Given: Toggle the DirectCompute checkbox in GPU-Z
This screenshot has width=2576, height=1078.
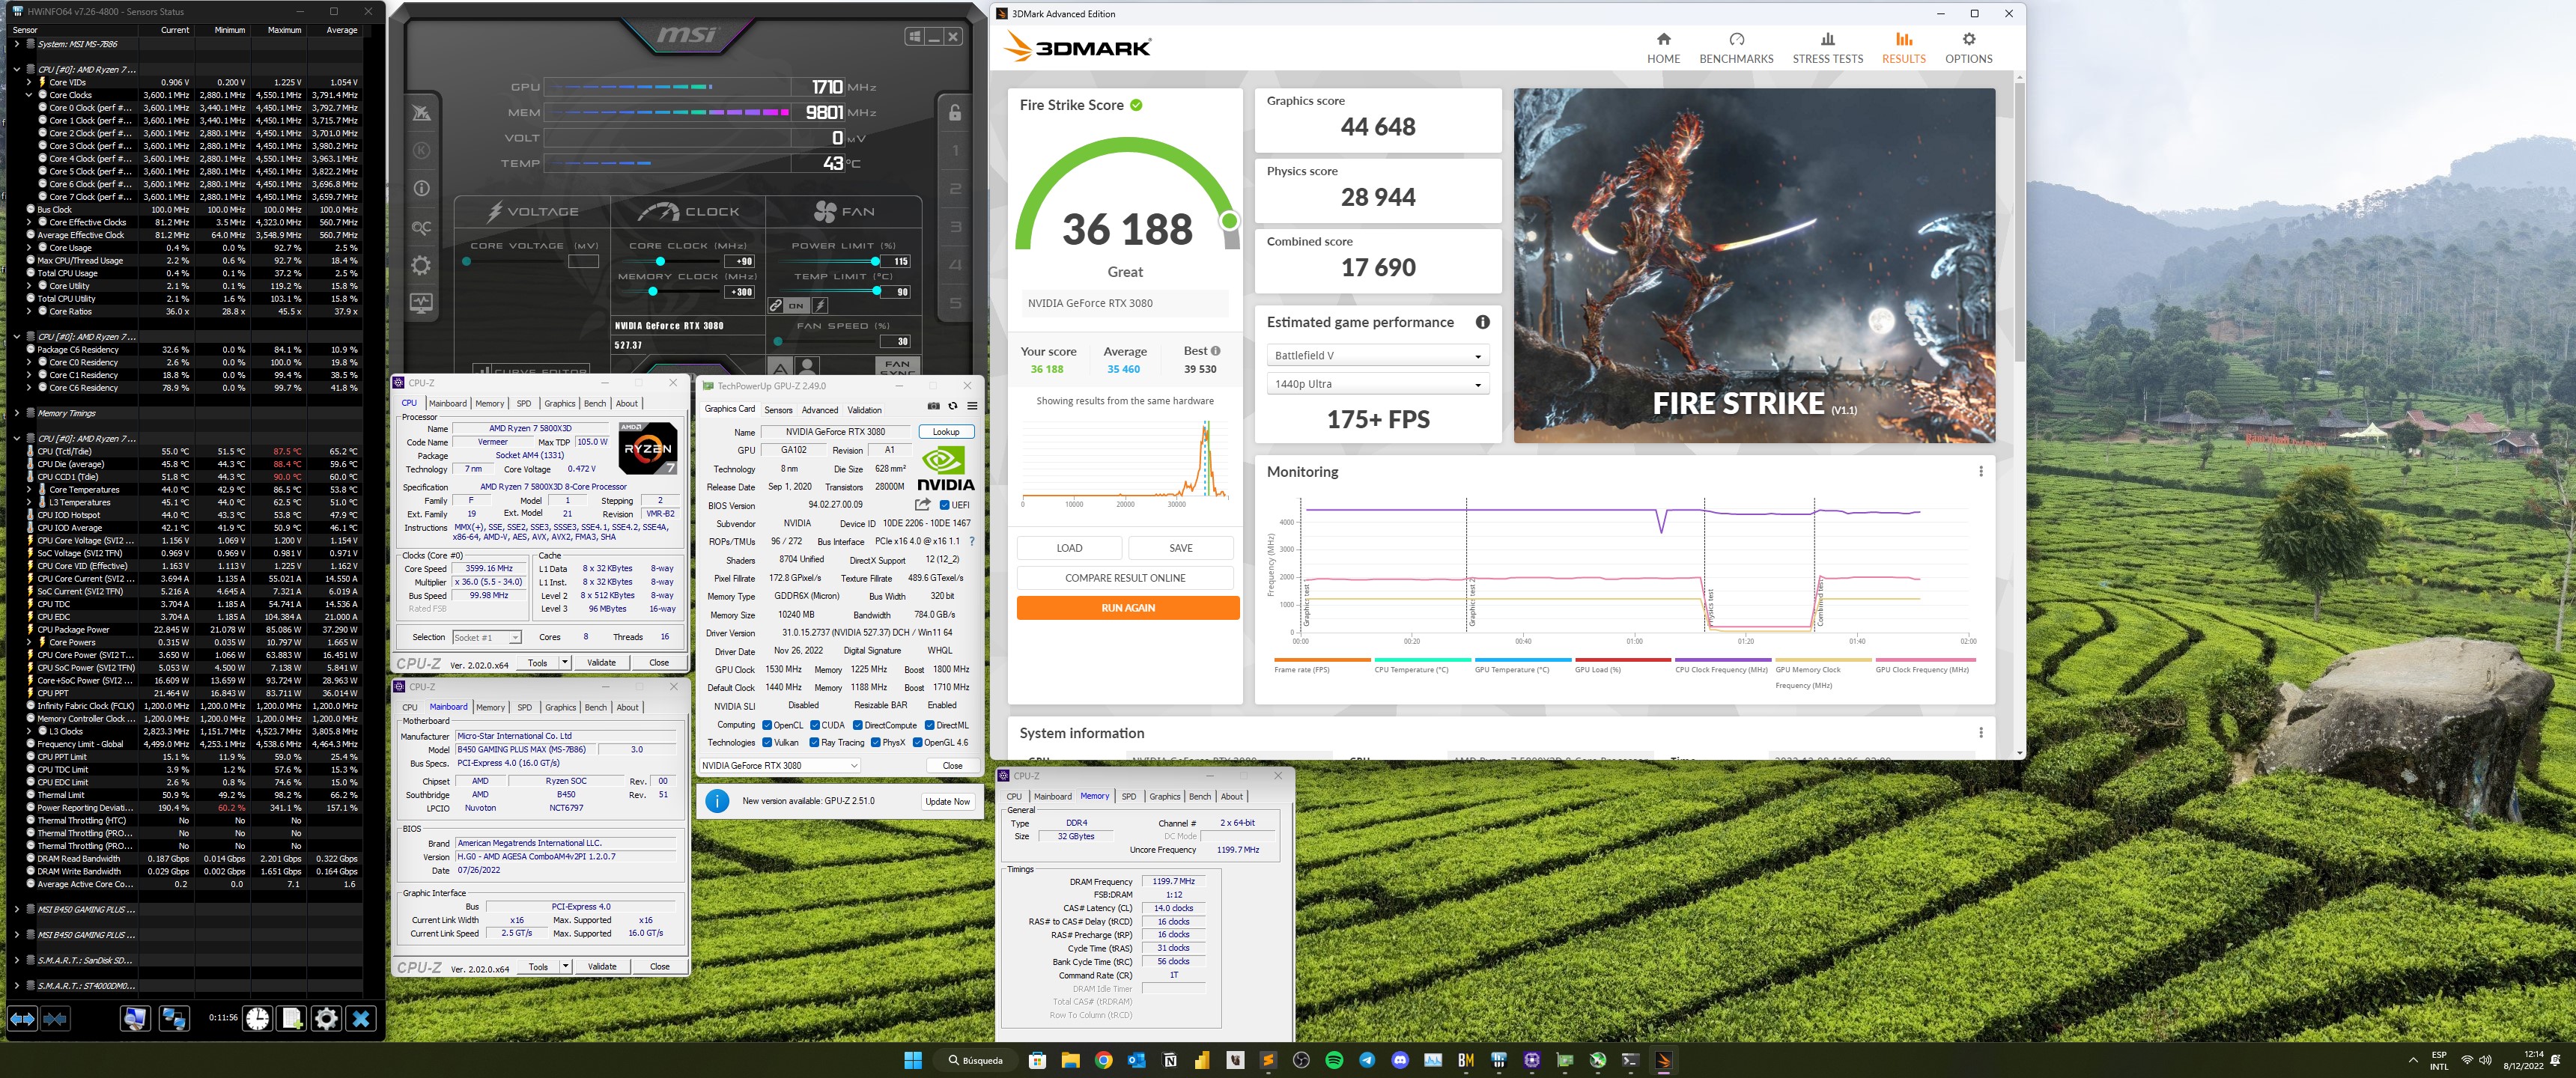Looking at the screenshot, I should point(858,725).
